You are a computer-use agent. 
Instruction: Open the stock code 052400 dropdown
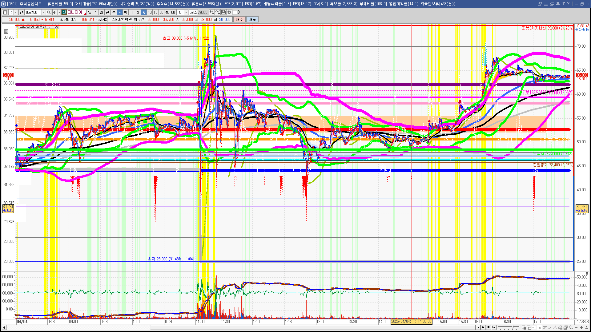44,12
